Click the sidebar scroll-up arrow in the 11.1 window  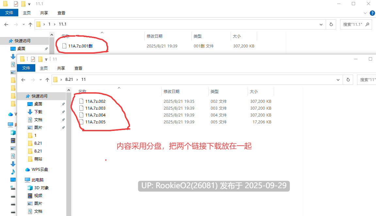click(52, 35)
